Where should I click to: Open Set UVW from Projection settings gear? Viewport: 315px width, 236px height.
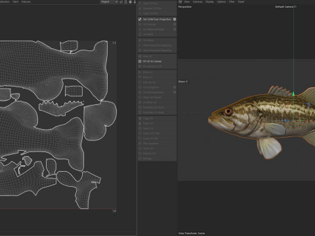pos(175,19)
